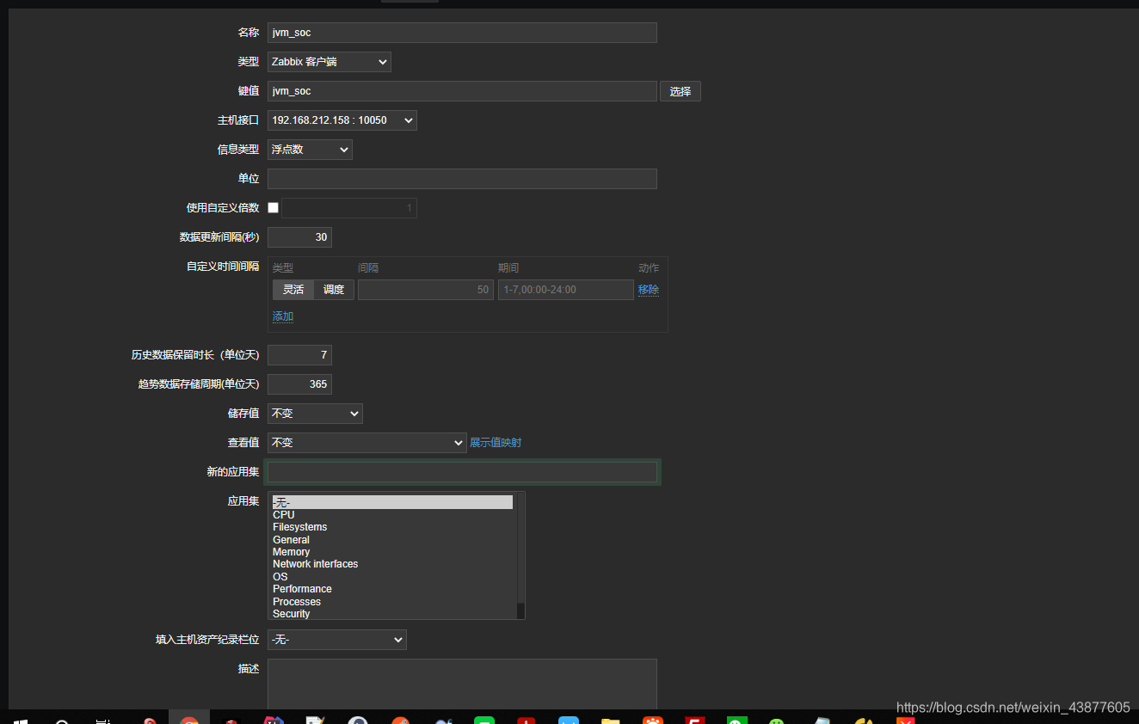The width and height of the screenshot is (1139, 724).
Task: Click the 期间 field 1-7,00:00-24:00
Action: [566, 290]
